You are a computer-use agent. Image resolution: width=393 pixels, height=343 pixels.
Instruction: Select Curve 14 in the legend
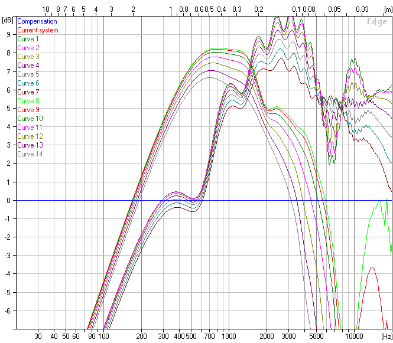coord(30,154)
